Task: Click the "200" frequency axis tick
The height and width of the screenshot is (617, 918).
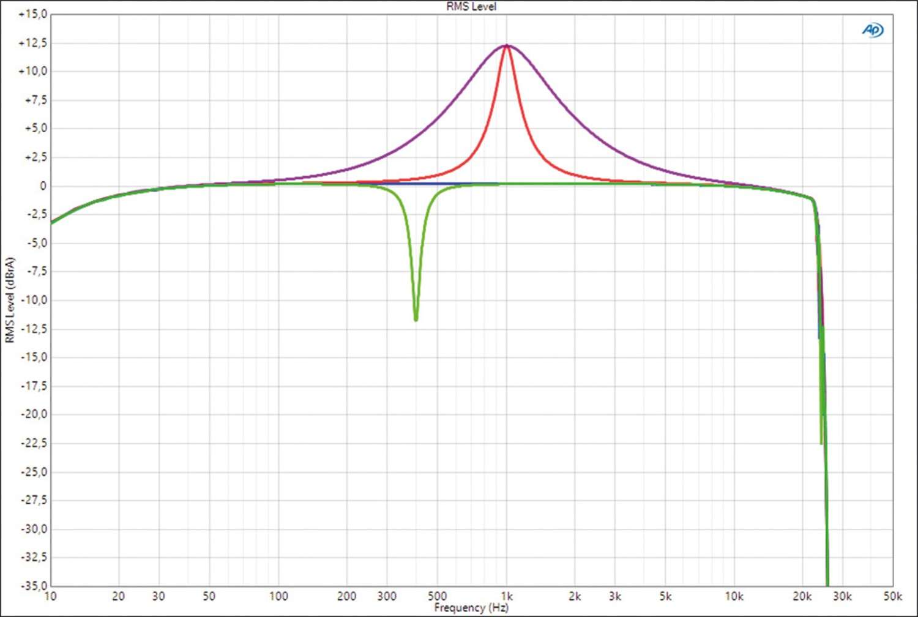Action: pyautogui.click(x=347, y=596)
